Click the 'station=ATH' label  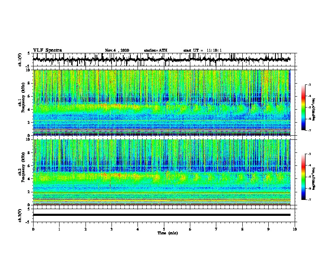pos(156,50)
